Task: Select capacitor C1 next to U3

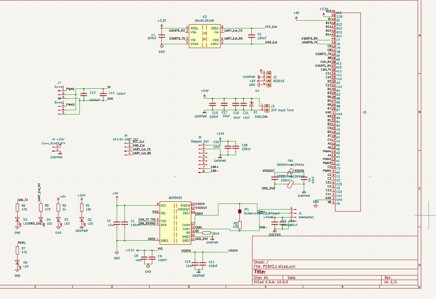Action: tap(162, 36)
